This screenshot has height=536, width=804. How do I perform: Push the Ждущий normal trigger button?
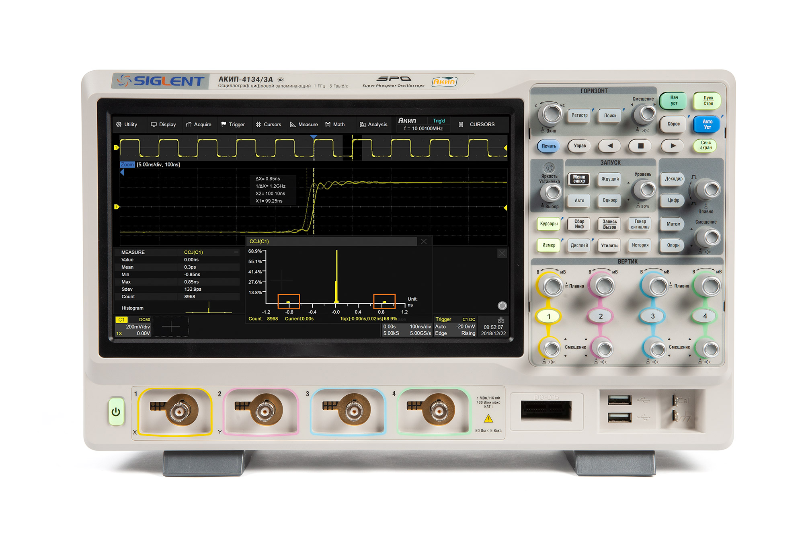tap(610, 179)
